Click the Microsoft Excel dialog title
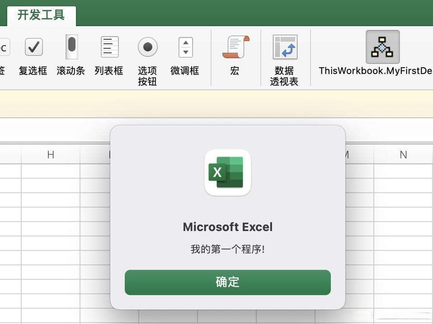433x324 pixels. coord(227,227)
